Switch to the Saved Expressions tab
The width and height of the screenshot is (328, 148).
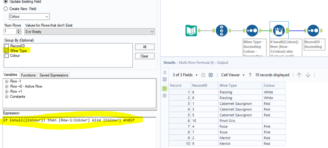(54, 75)
